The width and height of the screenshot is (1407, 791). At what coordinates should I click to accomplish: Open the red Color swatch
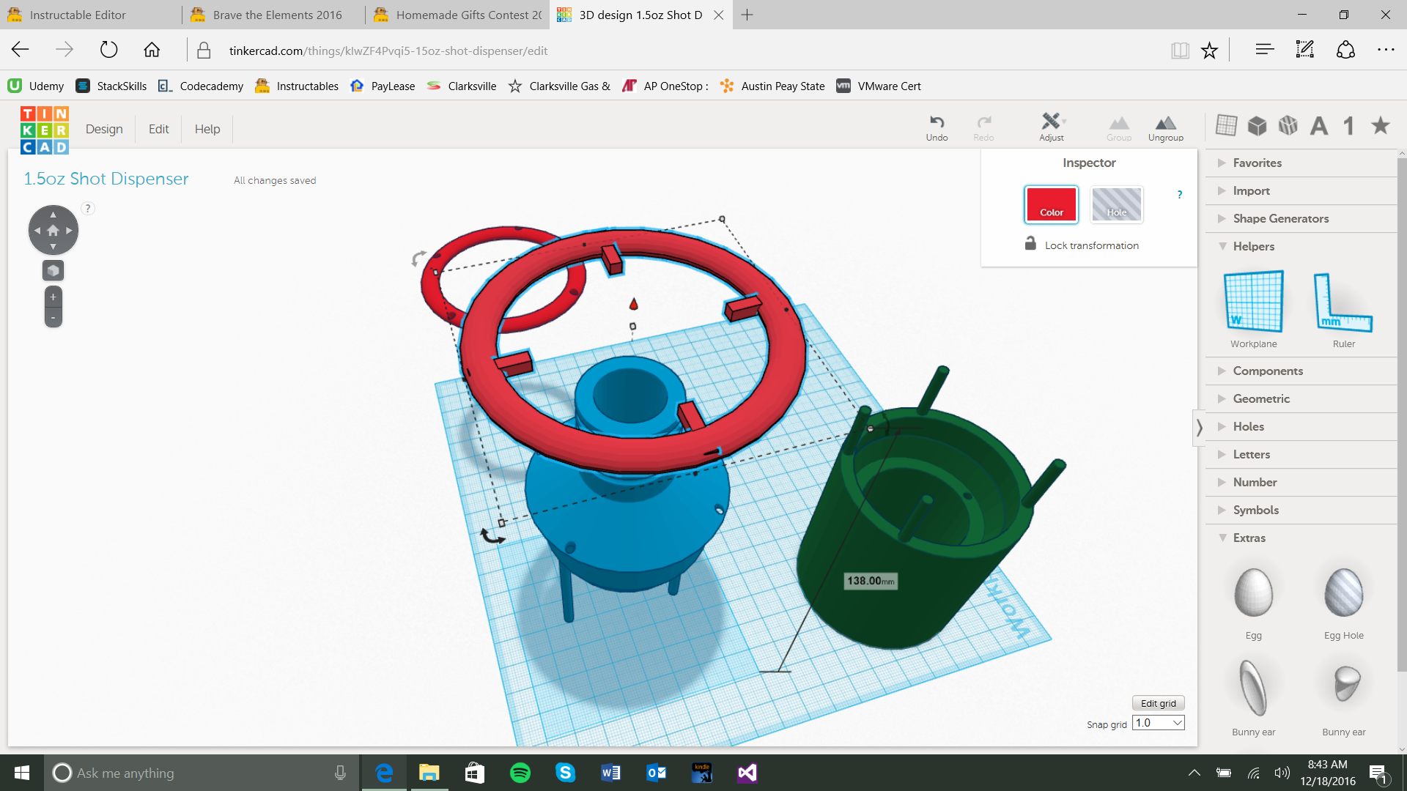click(1051, 204)
